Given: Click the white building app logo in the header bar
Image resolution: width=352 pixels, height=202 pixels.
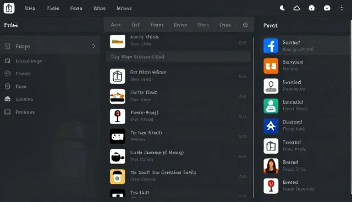Looking at the screenshot, I should pos(9,8).
